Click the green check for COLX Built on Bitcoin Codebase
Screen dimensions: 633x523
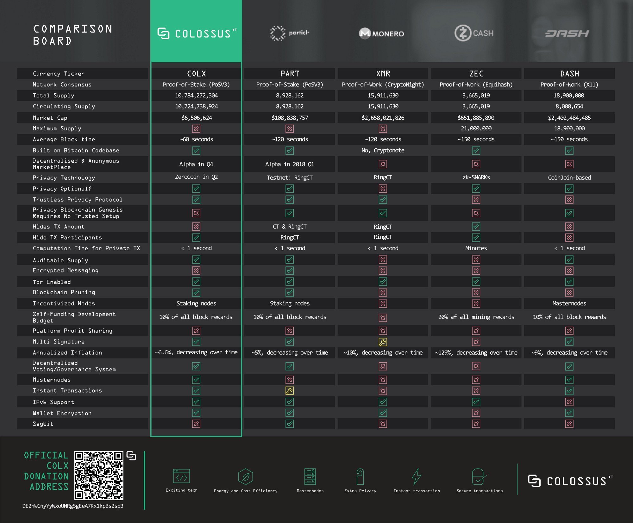(x=196, y=151)
